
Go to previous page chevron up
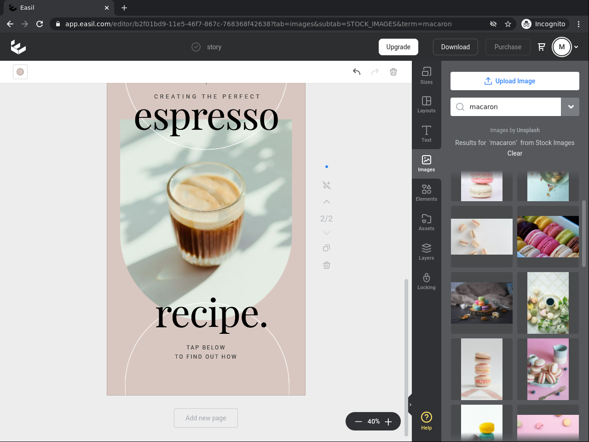327,202
